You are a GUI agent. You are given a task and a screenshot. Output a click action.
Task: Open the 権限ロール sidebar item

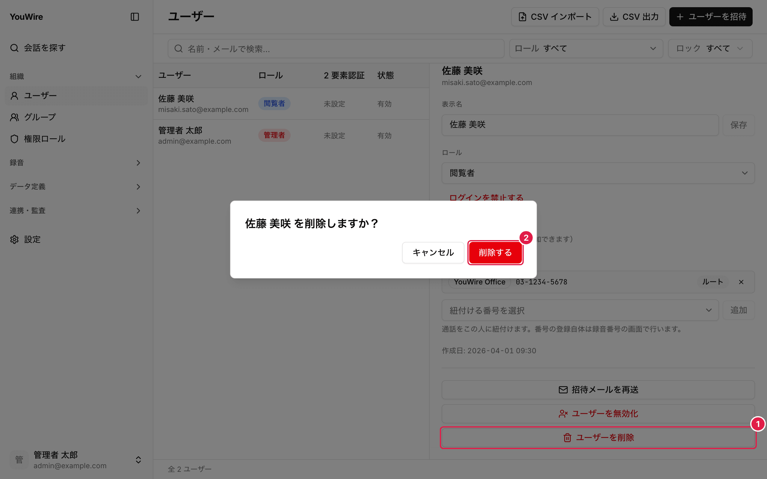[76, 139]
